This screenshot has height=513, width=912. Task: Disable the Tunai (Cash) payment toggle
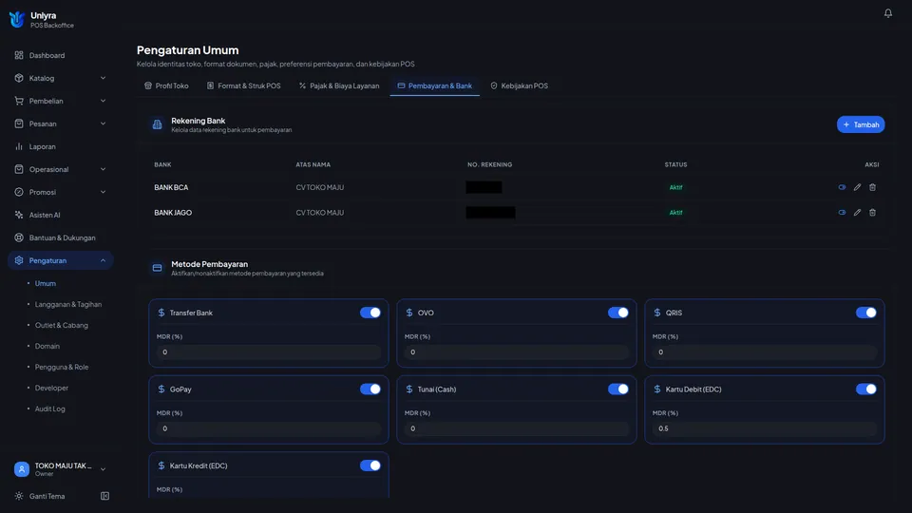coord(617,389)
